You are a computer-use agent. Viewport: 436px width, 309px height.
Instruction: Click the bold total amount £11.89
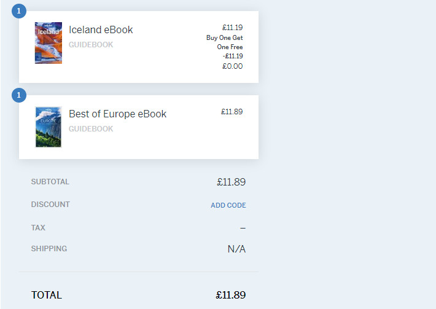[x=231, y=295]
